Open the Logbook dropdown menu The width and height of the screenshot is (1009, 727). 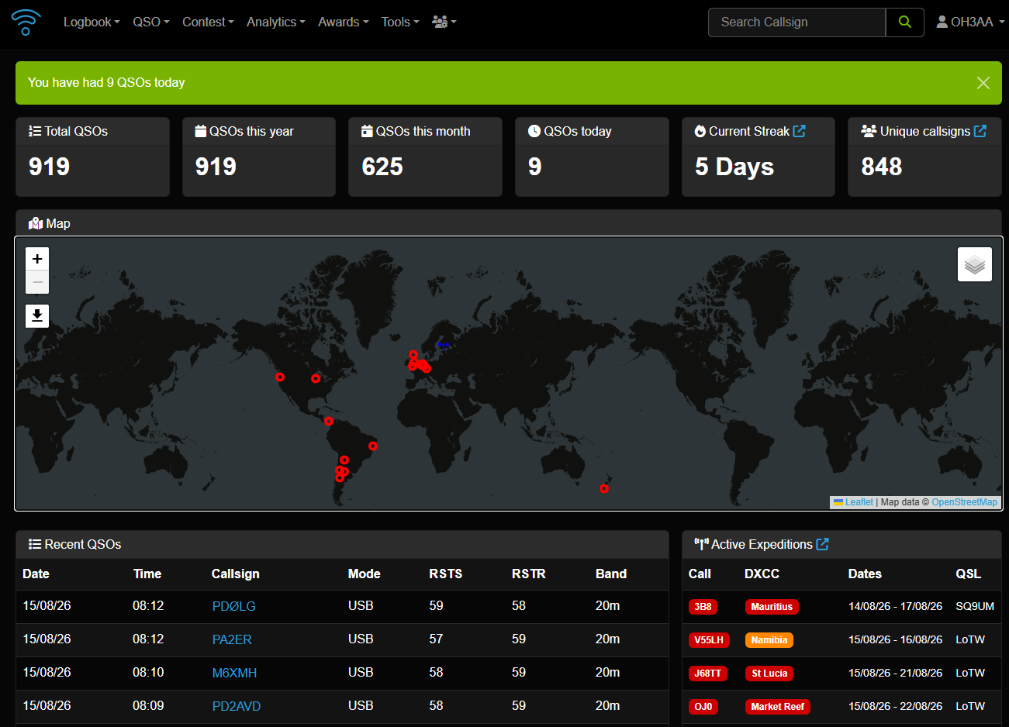92,22
